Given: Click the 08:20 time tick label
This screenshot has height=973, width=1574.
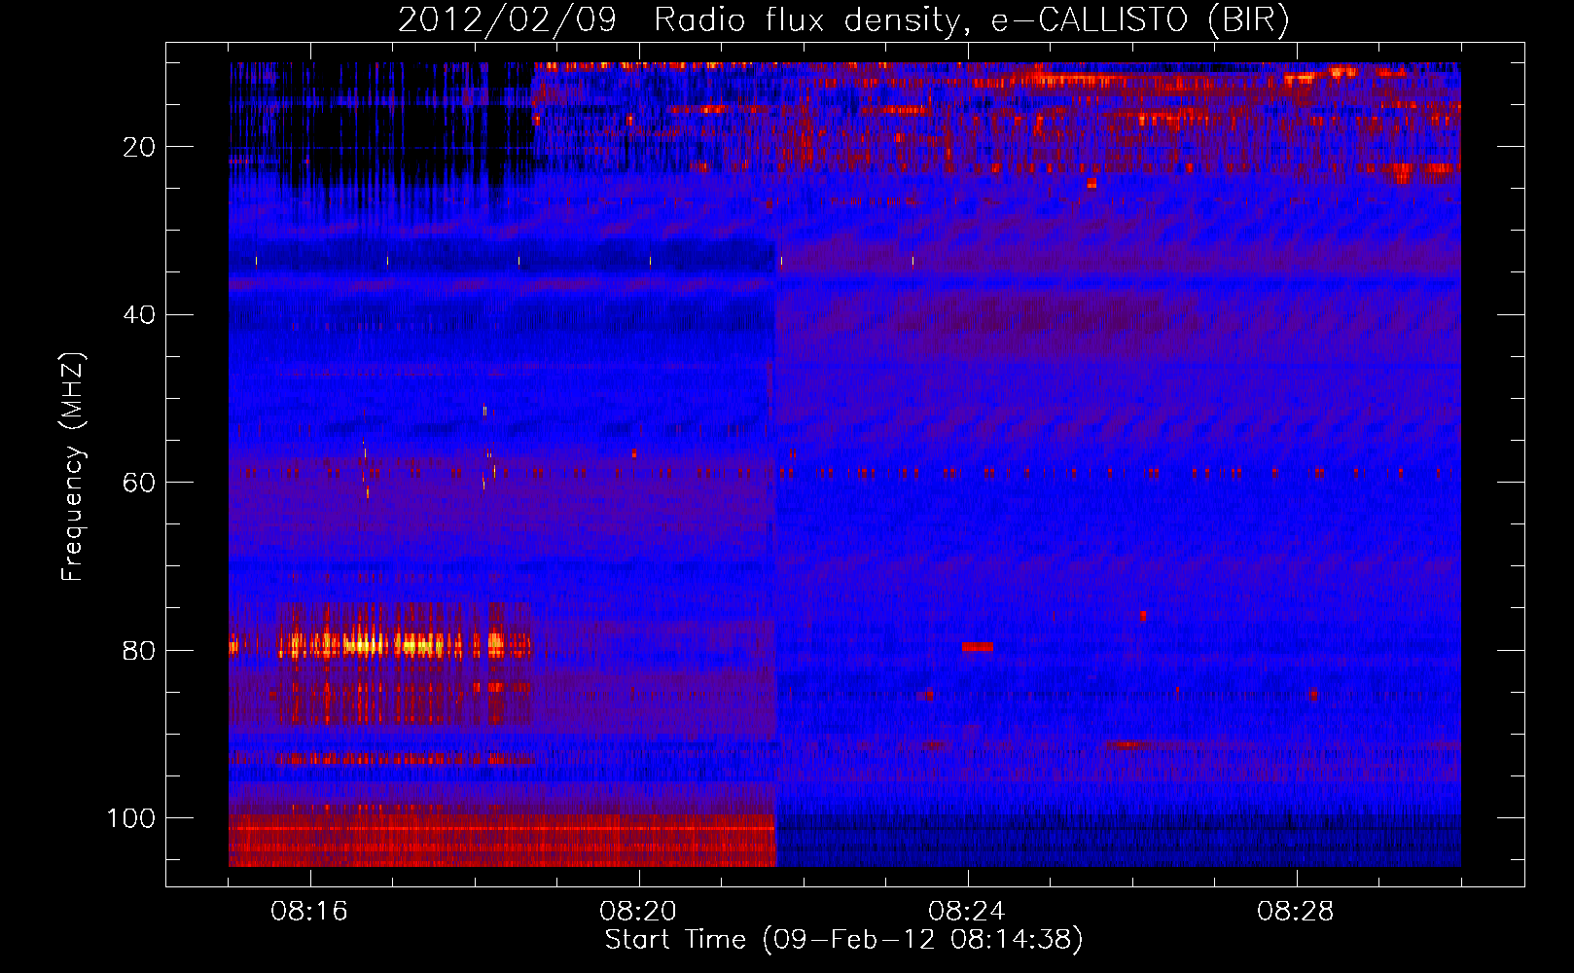Looking at the screenshot, I should click(x=638, y=912).
